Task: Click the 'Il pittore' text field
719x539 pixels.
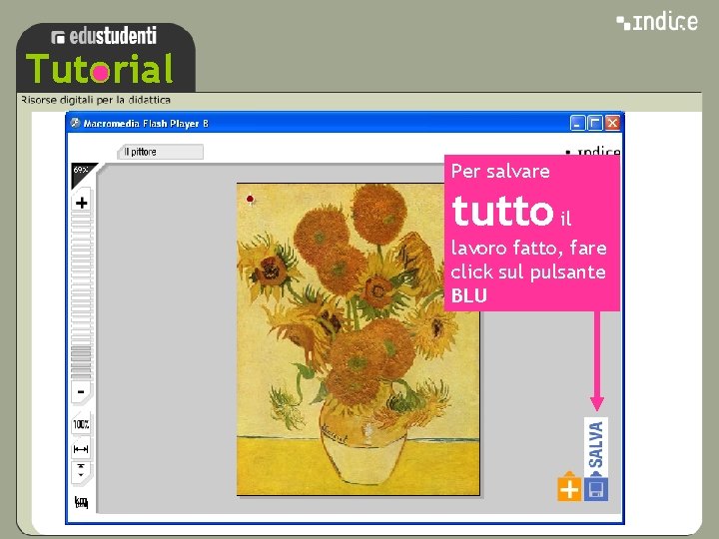Action: click(160, 152)
